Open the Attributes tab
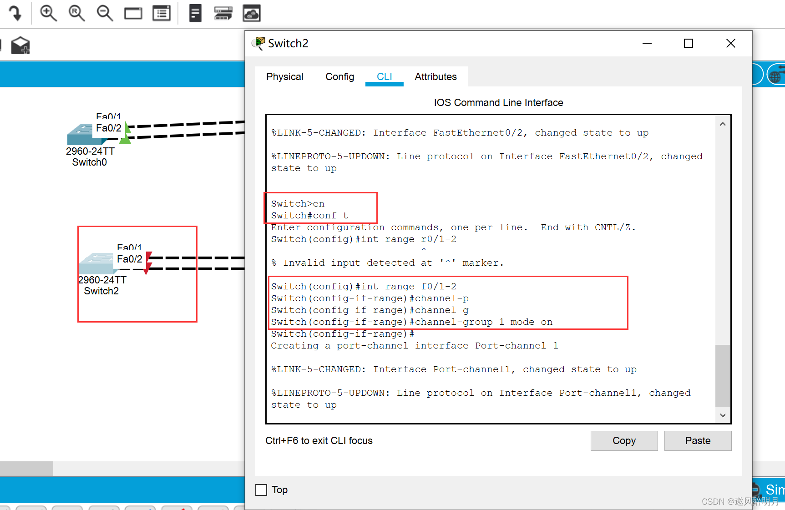The width and height of the screenshot is (785, 510). [x=436, y=77]
